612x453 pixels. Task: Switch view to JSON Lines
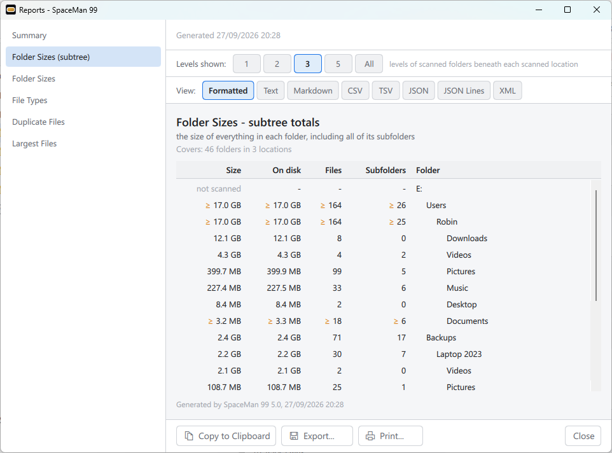click(464, 90)
